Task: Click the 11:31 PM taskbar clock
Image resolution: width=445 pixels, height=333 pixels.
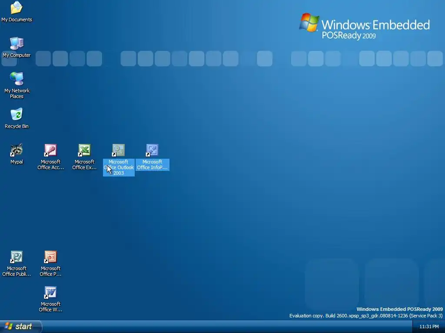Action: [x=429, y=327]
